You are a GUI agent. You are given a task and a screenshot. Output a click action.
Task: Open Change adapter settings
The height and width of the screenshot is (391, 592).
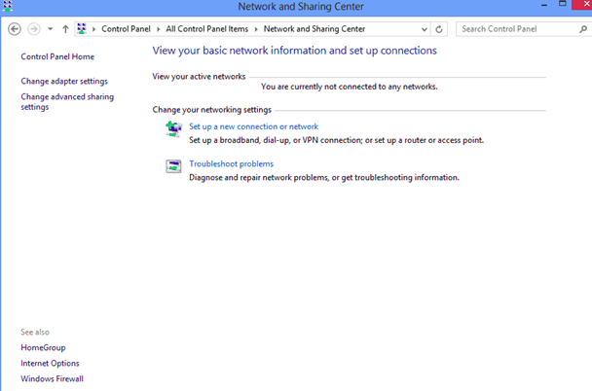click(64, 81)
